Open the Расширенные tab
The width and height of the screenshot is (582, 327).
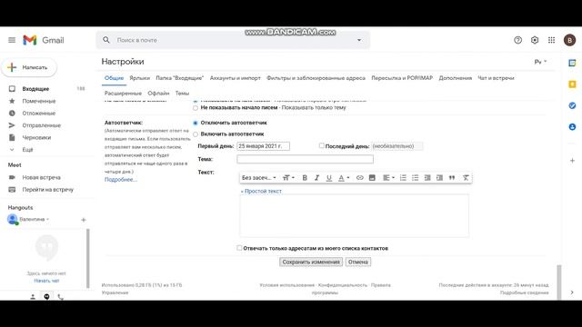pyautogui.click(x=123, y=94)
